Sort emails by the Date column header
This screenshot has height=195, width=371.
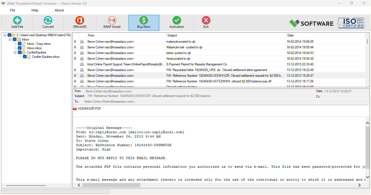pyautogui.click(x=325, y=35)
